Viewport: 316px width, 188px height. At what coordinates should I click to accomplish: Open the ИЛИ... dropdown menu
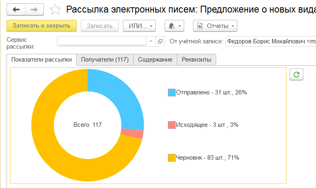coord(139,26)
